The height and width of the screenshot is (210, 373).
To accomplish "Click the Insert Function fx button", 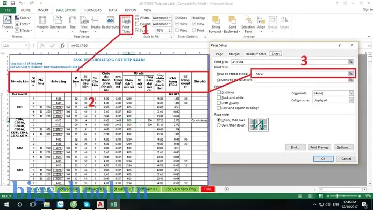I will point(62,45).
